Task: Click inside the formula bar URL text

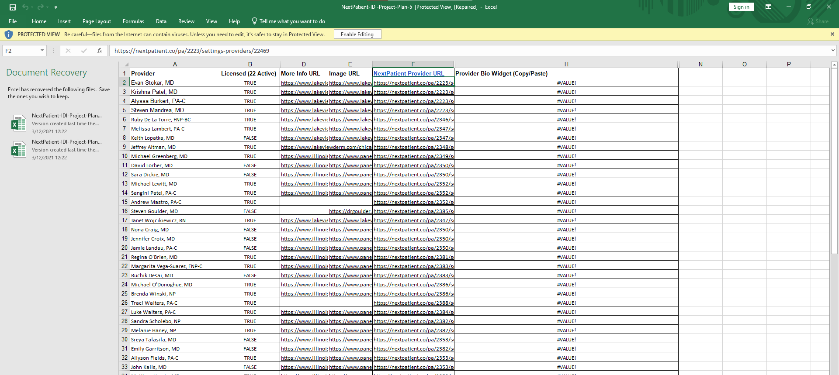Action: [192, 51]
